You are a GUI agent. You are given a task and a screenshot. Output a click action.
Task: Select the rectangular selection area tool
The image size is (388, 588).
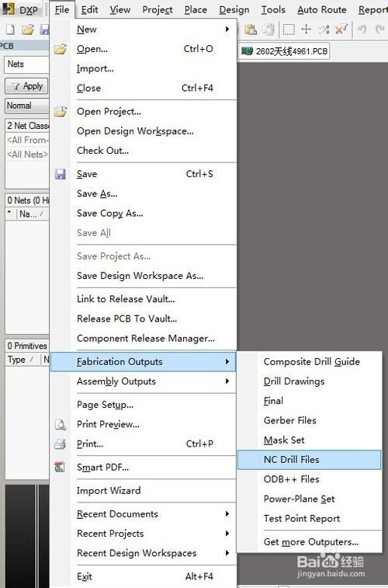(x=289, y=30)
